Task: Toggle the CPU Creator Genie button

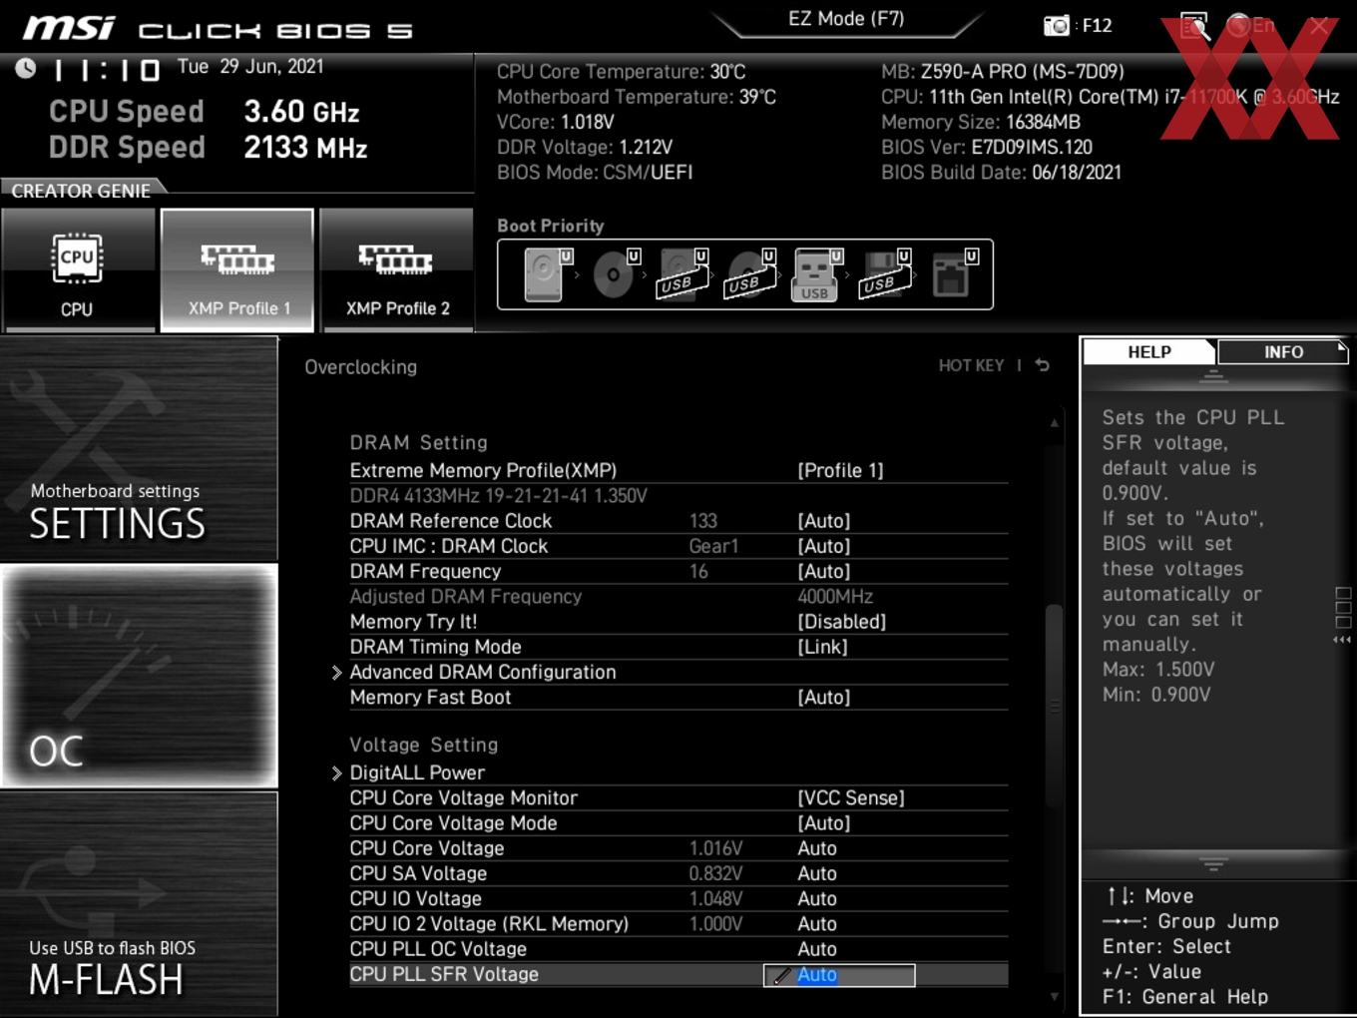Action: [x=77, y=270]
